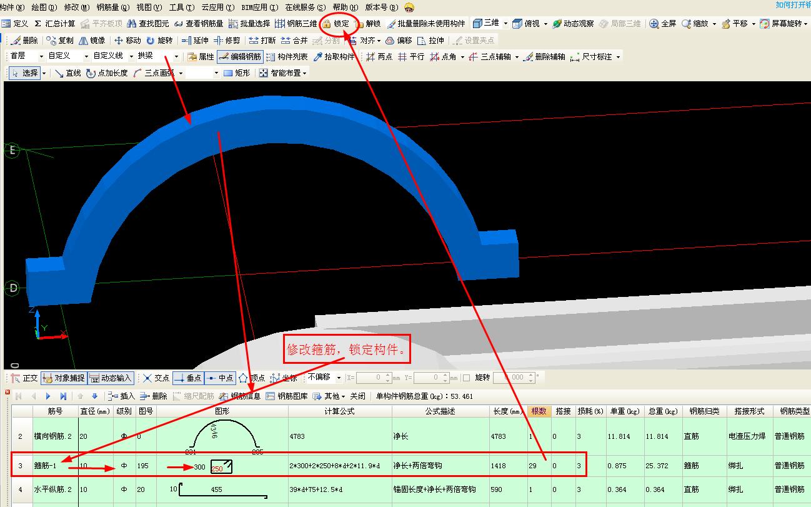The image size is (811, 507).
Task: Select the 旋转 rotate tool
Action: click(x=159, y=41)
